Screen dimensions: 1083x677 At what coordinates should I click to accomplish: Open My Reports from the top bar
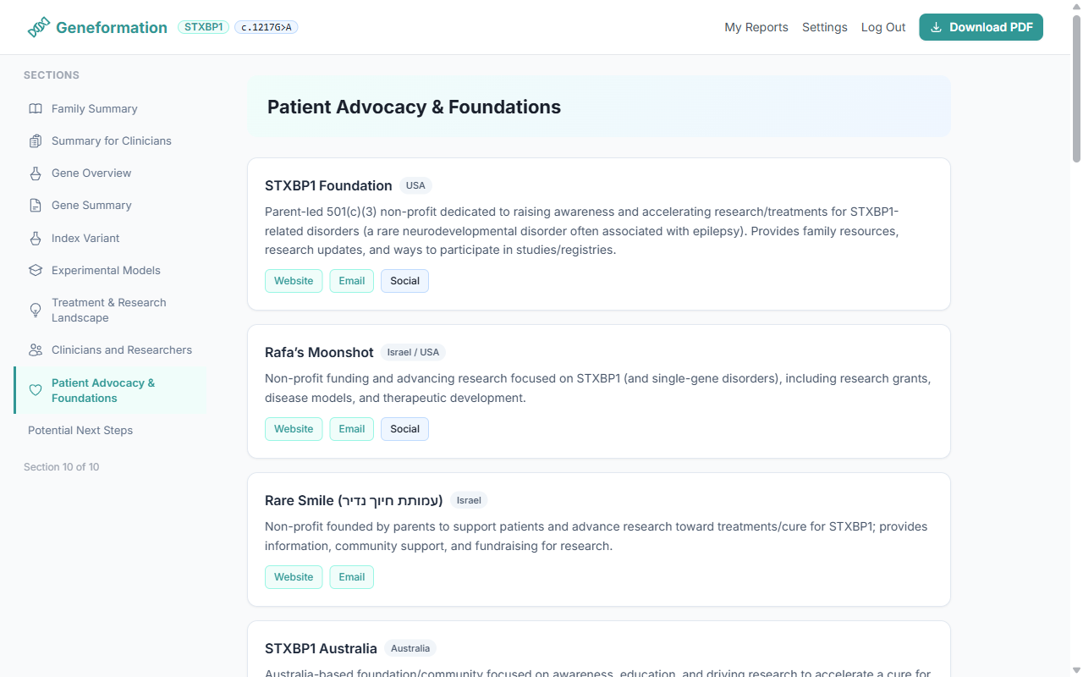[x=756, y=27]
